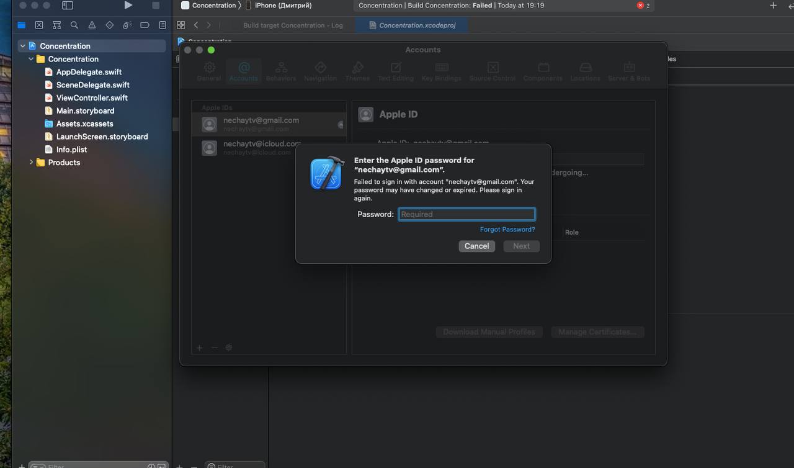The image size is (794, 468).
Task: Open Source Control preferences tab
Action: click(x=493, y=71)
